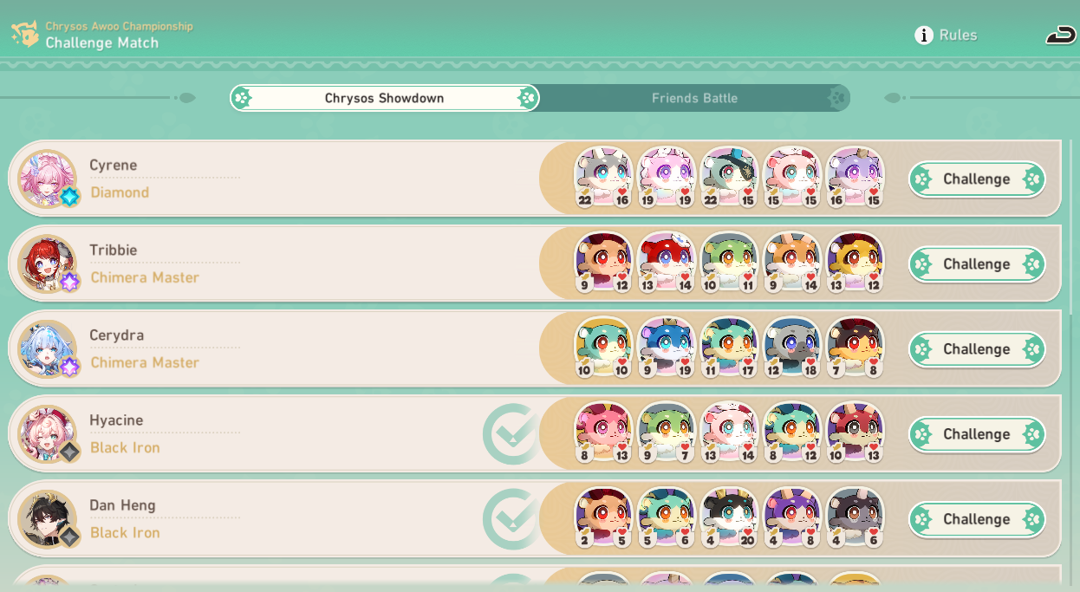Image resolution: width=1080 pixels, height=592 pixels.
Task: Challenge Tribbie the Chimera Master
Action: (x=977, y=264)
